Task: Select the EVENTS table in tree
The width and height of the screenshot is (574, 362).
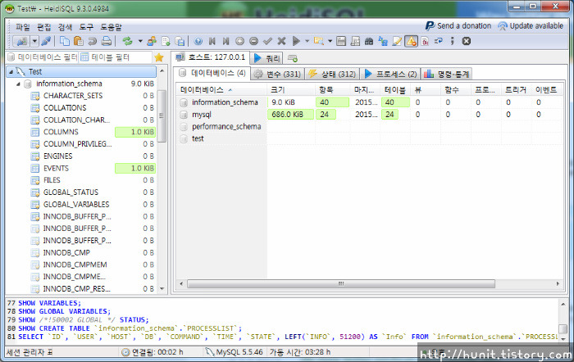Action: [56, 168]
